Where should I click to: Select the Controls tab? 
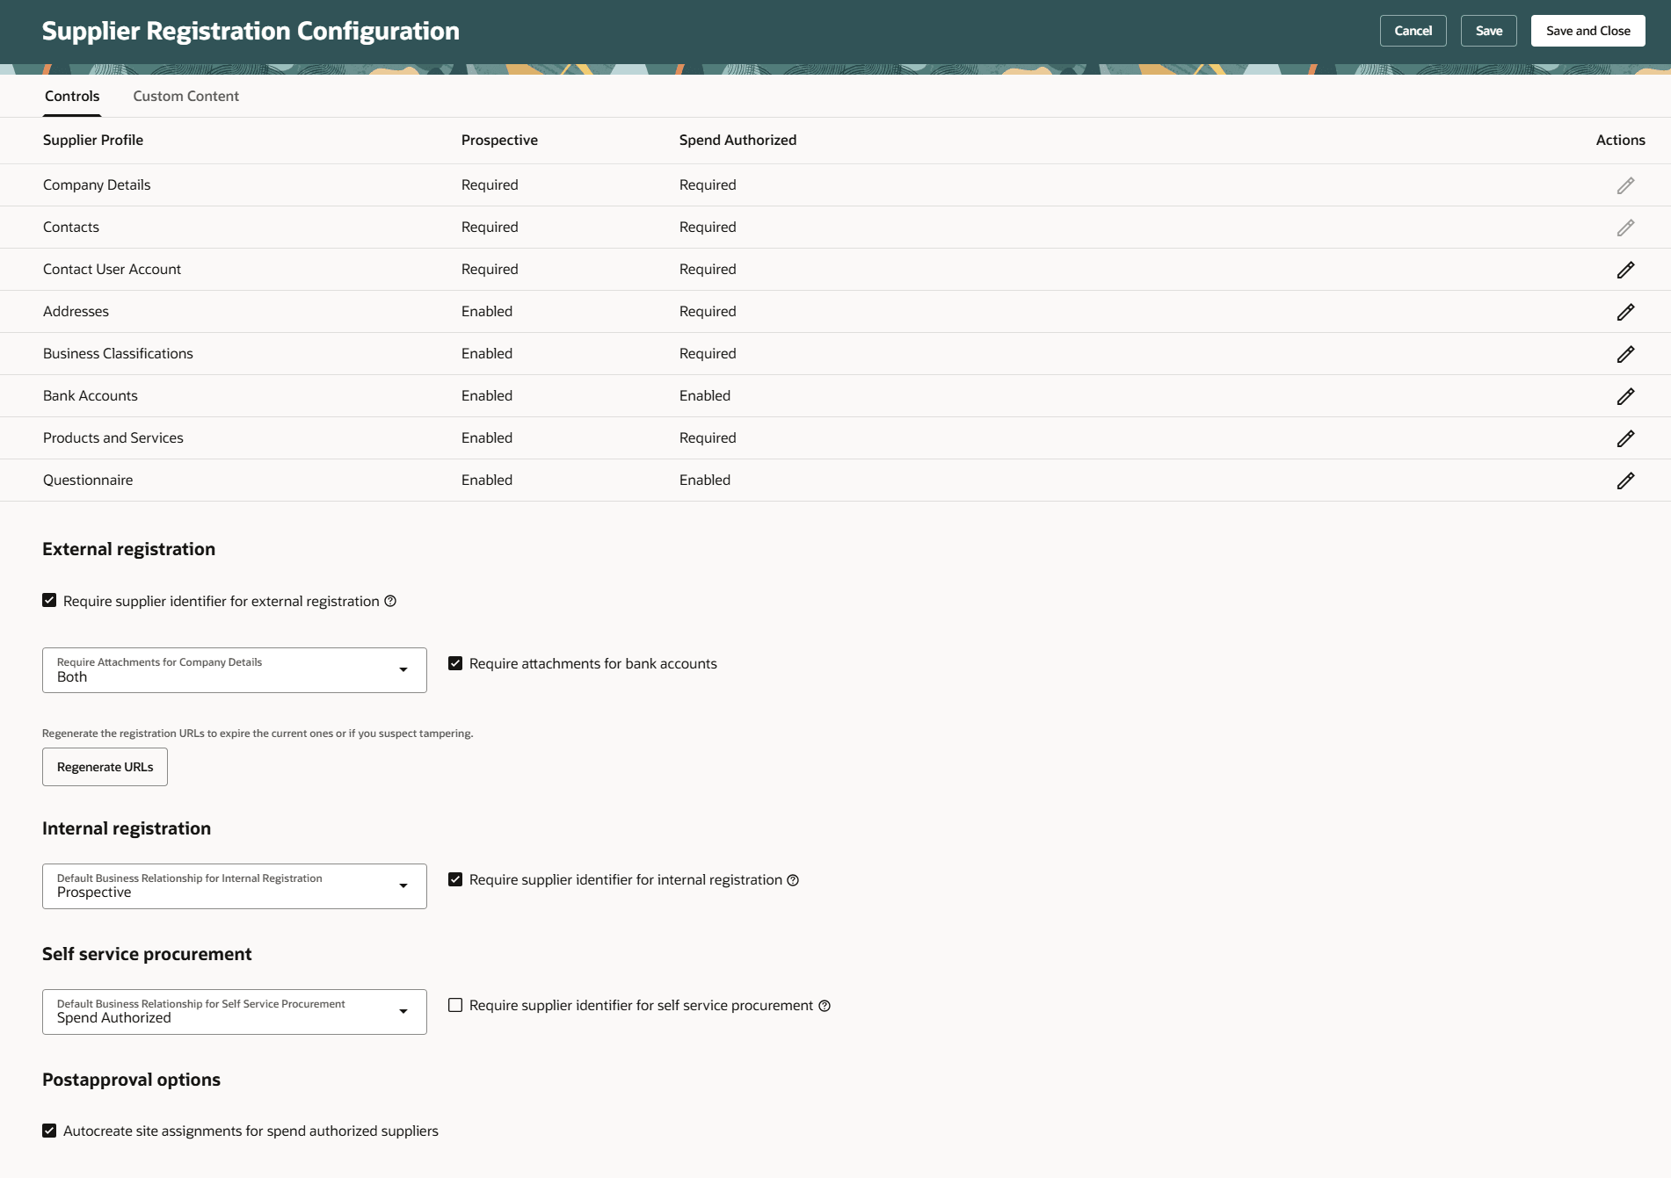72,96
